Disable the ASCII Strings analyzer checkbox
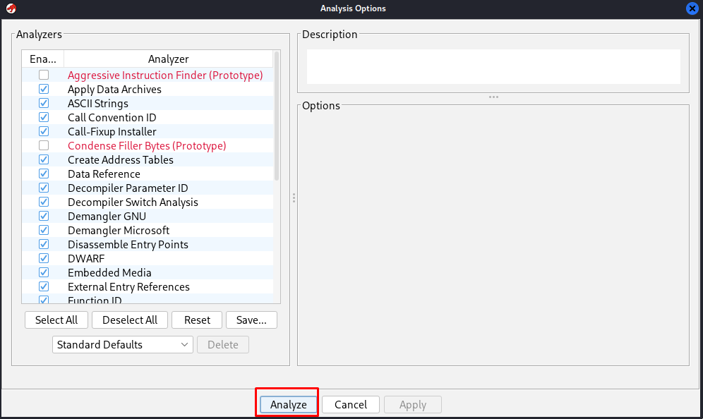 coord(44,103)
